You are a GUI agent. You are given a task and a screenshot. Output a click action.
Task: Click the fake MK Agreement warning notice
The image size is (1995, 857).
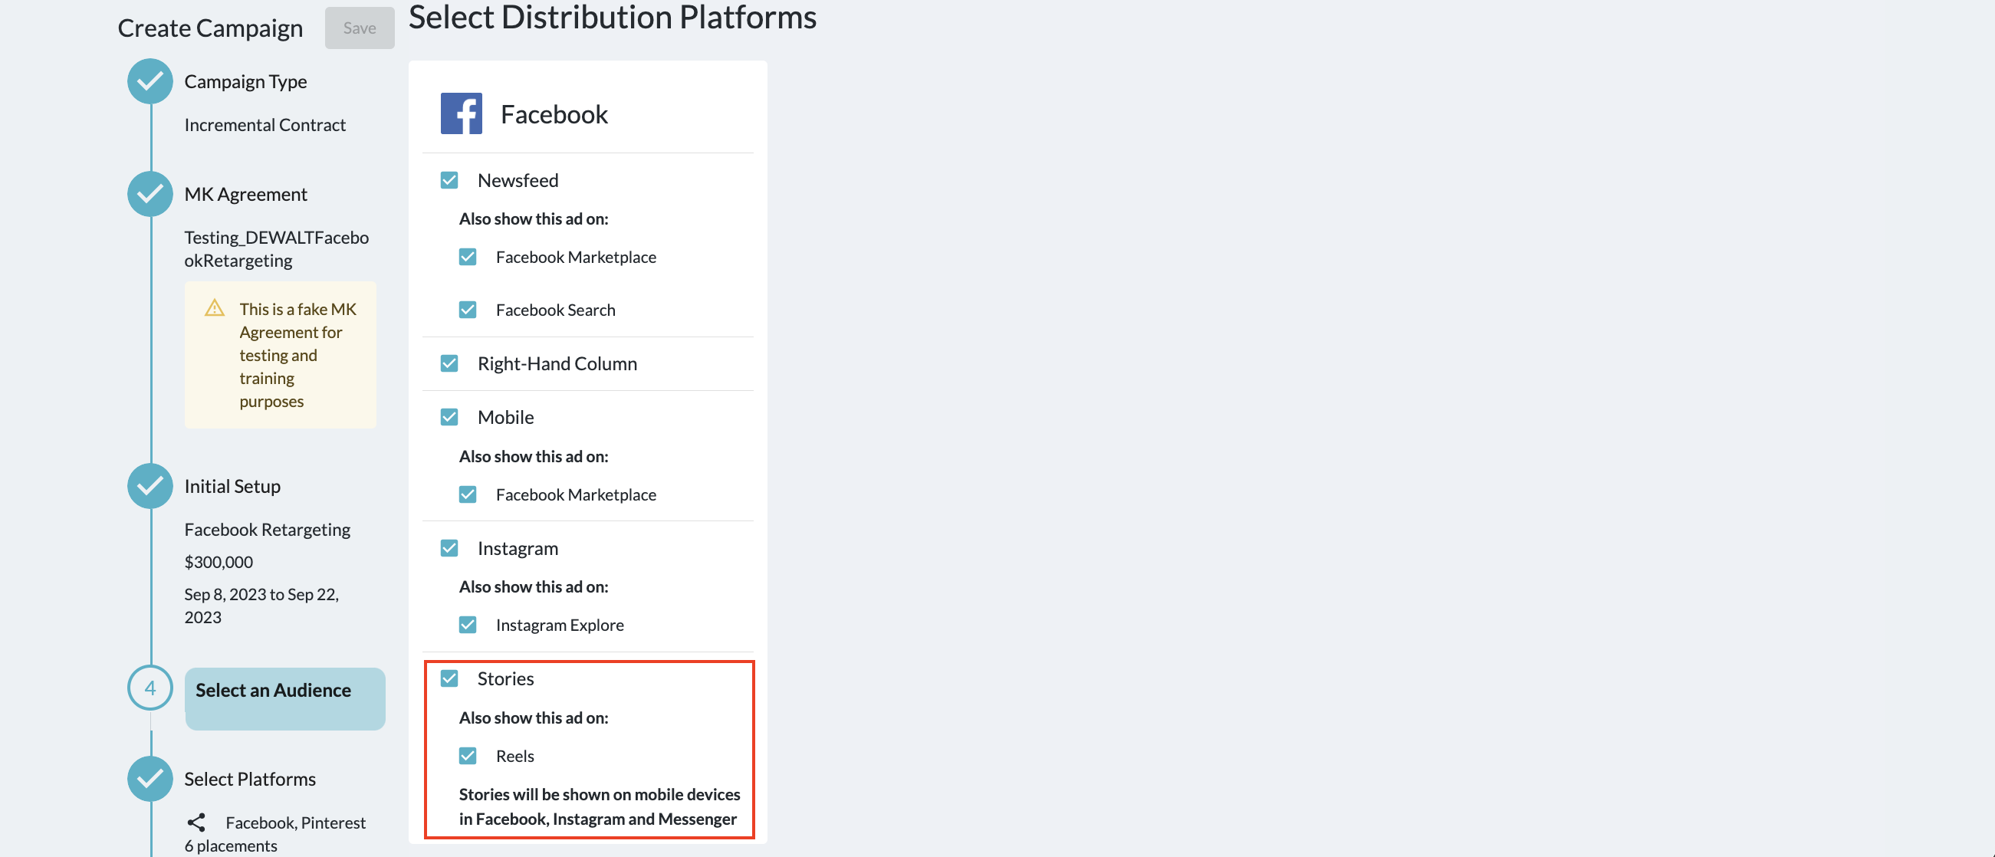point(281,355)
